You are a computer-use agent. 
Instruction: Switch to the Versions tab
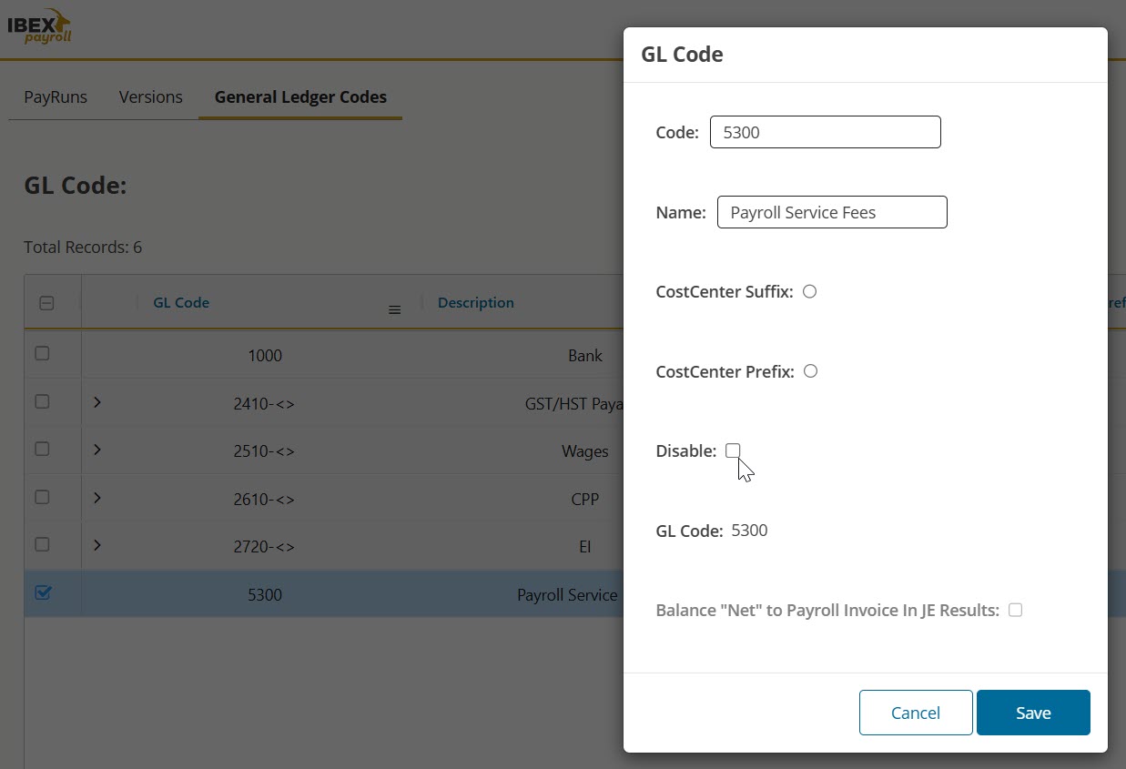coord(151,96)
